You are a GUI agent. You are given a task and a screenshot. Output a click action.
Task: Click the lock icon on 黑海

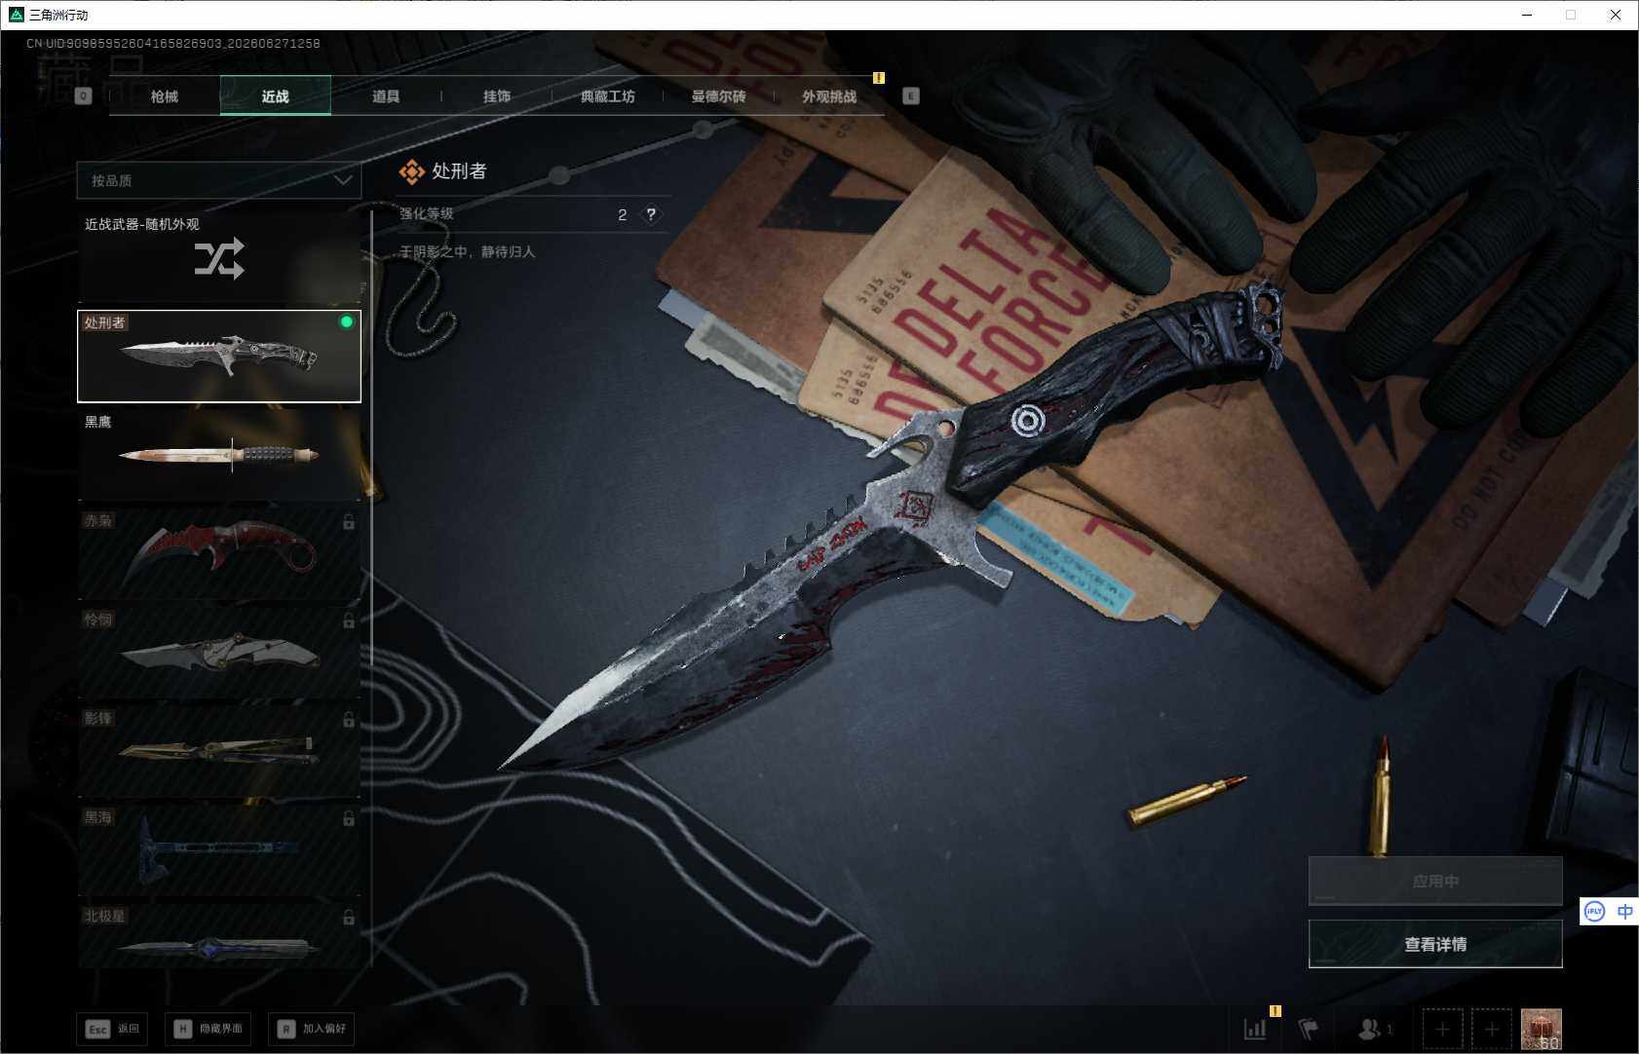click(348, 818)
